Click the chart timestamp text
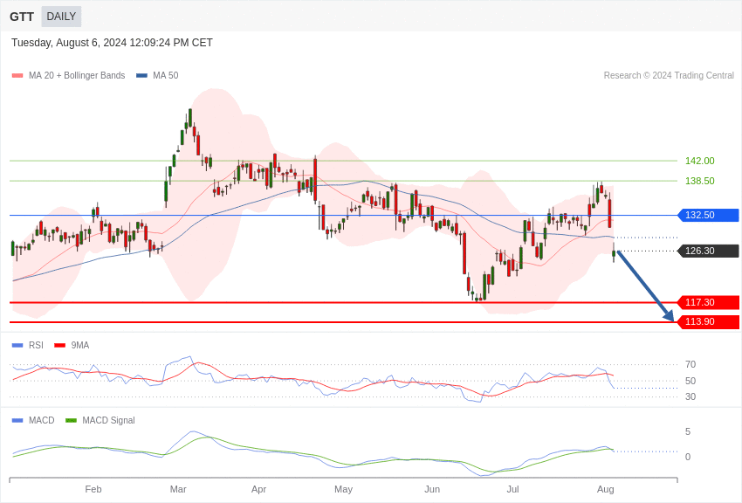The image size is (742, 503). tap(112, 43)
